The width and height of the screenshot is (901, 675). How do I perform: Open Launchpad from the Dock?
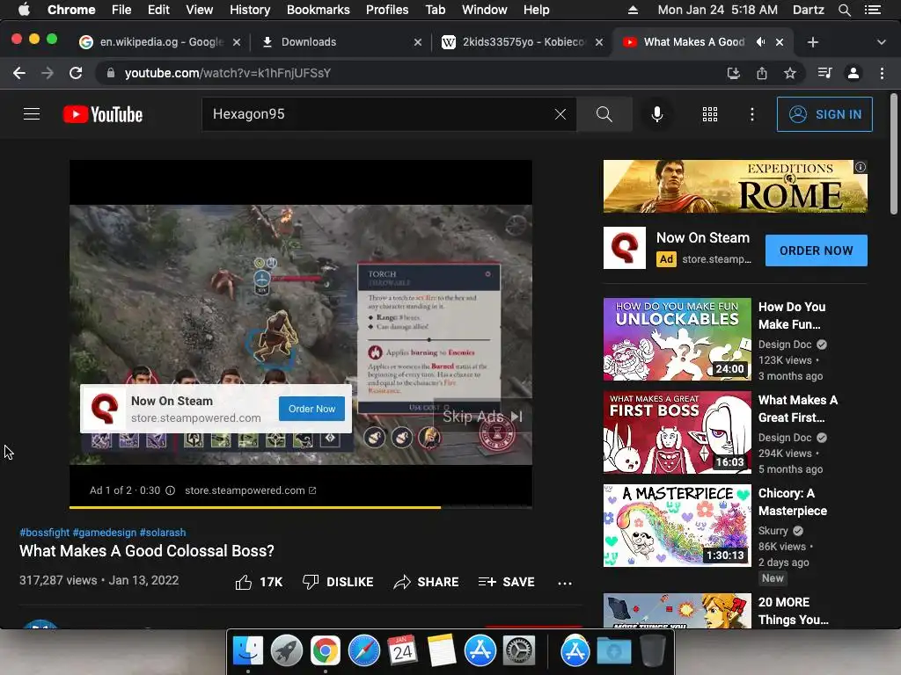(x=286, y=651)
